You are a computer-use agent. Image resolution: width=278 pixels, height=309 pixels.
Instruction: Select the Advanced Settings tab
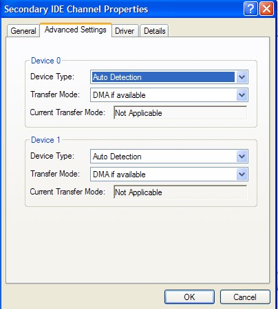(76, 30)
